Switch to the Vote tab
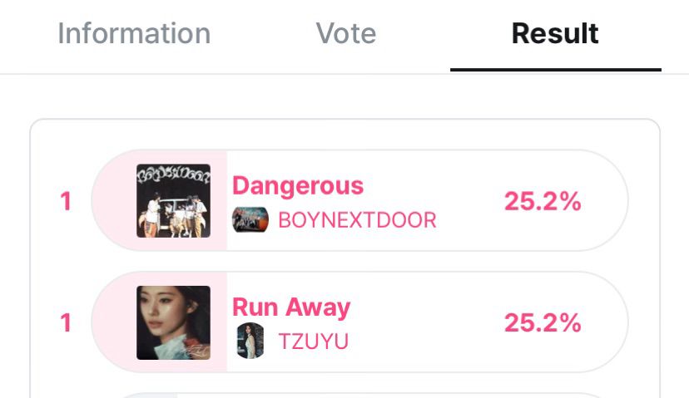 (346, 33)
